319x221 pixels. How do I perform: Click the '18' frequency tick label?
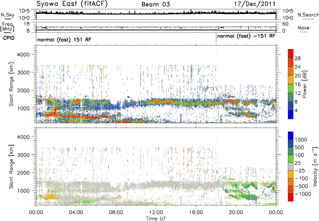(x=26, y=24)
